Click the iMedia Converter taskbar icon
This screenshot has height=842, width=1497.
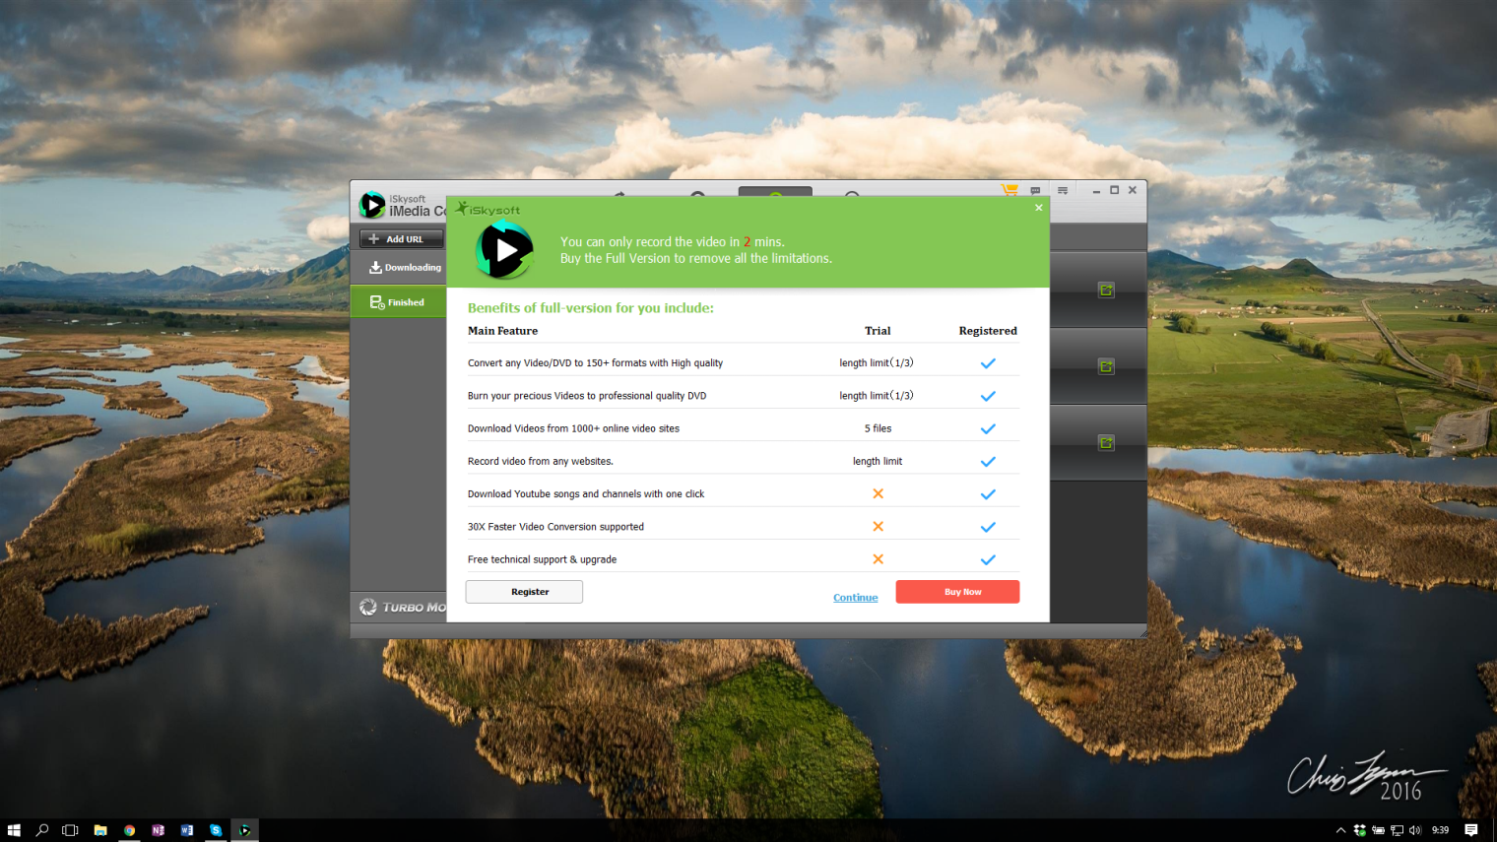pos(244,830)
